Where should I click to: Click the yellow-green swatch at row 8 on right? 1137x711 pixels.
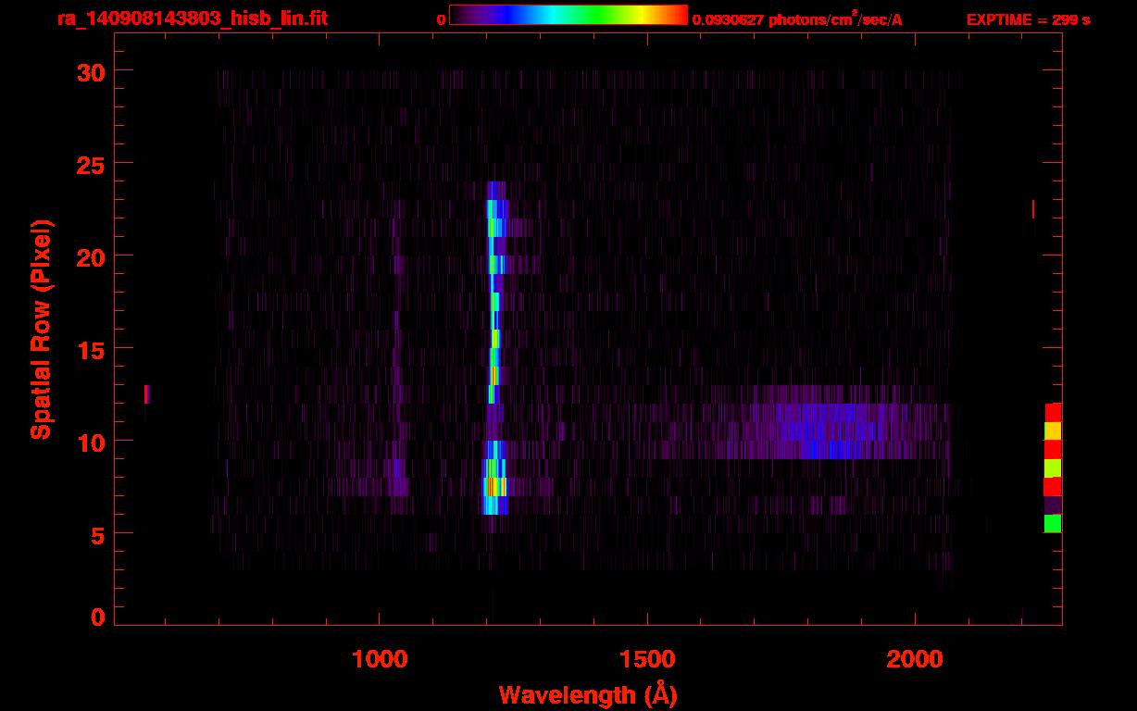click(1053, 468)
